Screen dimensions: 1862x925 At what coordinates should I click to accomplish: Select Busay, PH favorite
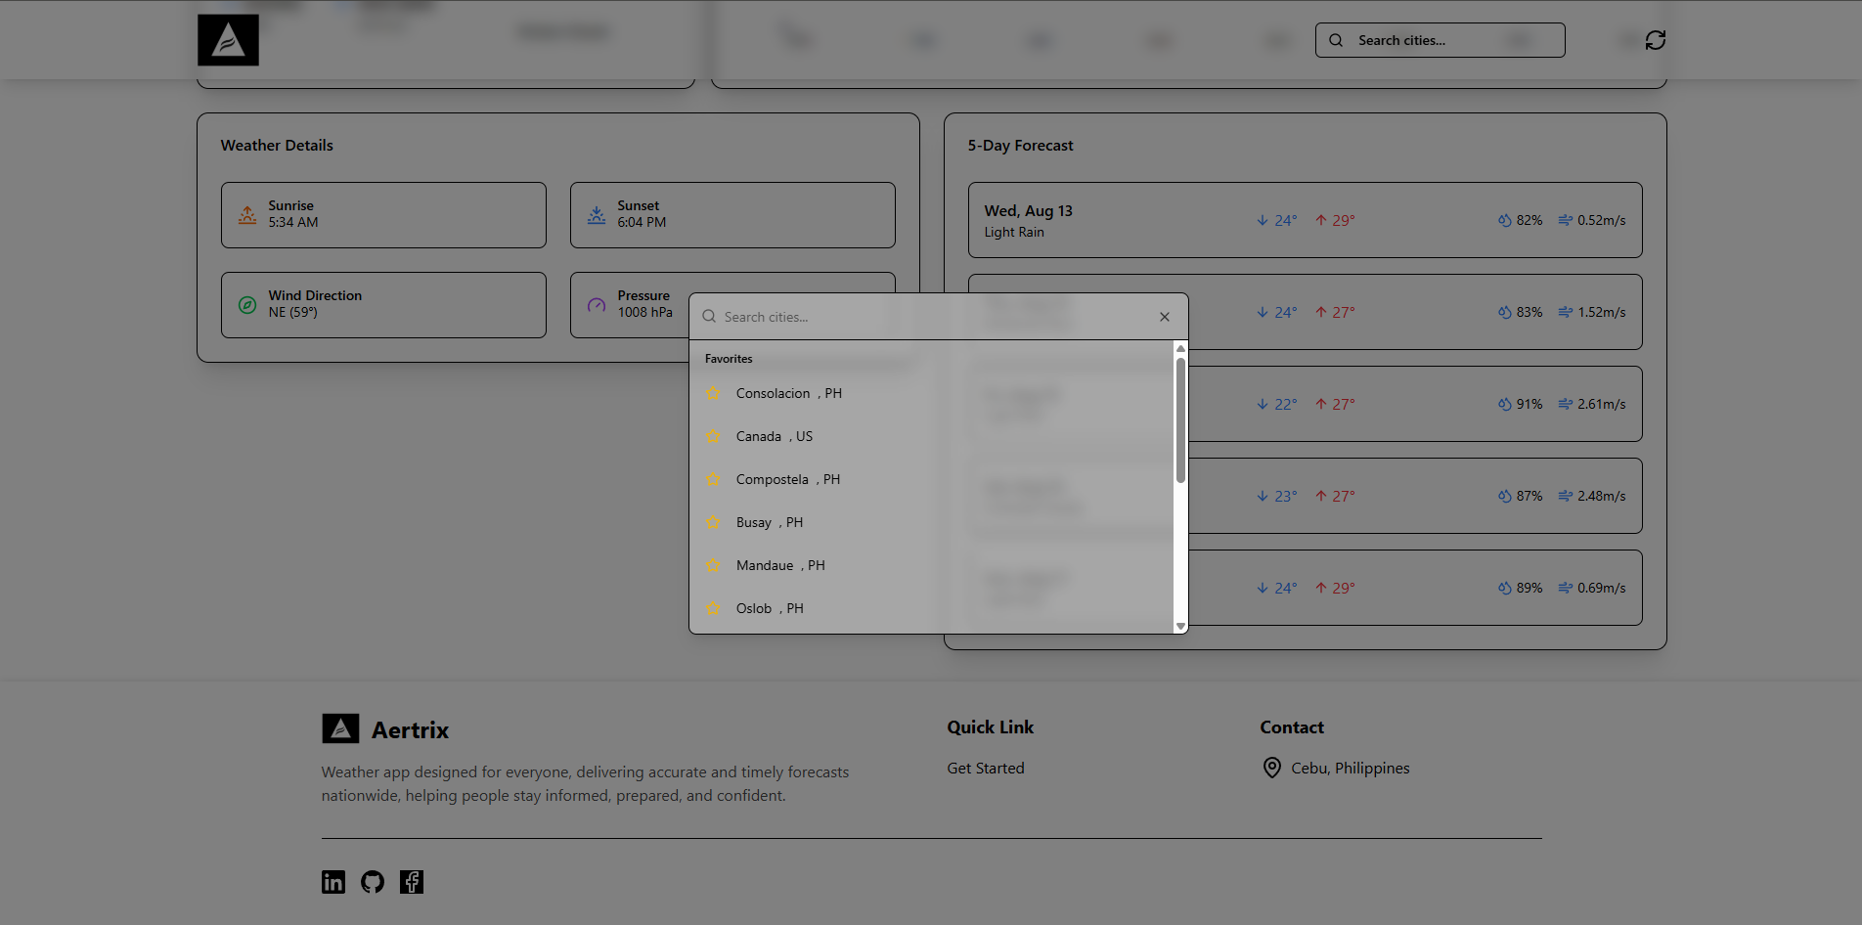point(932,522)
